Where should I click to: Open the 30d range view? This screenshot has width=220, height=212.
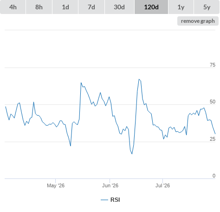click(119, 7)
